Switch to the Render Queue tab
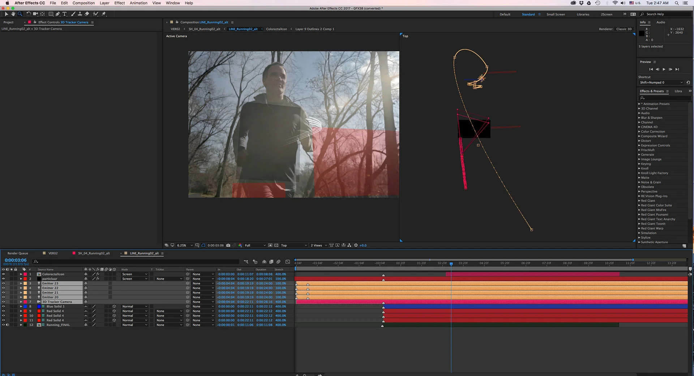 18,253
